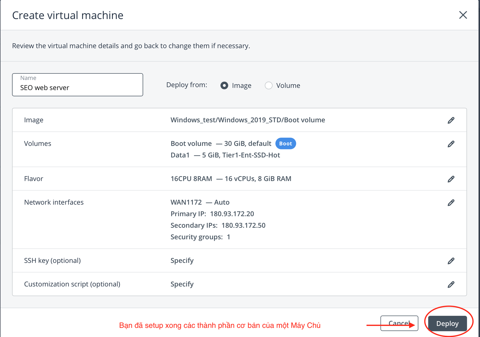Select the Boot volume 30 GiB entry

[221, 143]
